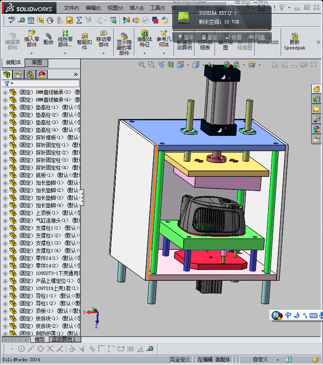The image size is (323, 365).
Task: Click the Chinese IME 中 language indicator
Action: tap(288, 315)
